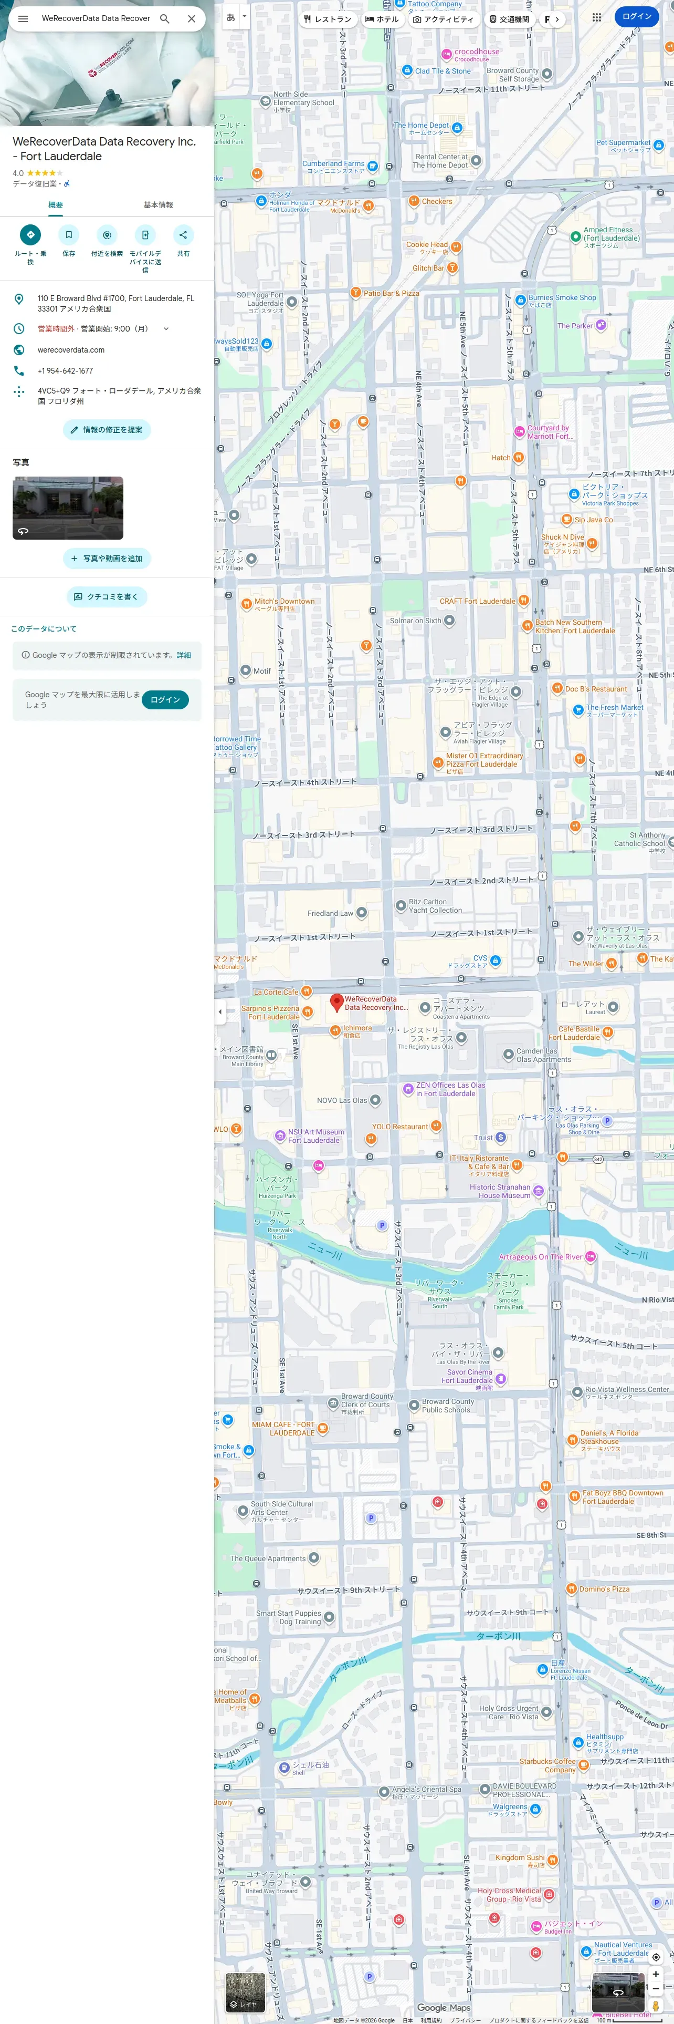Switch to the 基本情報 tab

159,205
